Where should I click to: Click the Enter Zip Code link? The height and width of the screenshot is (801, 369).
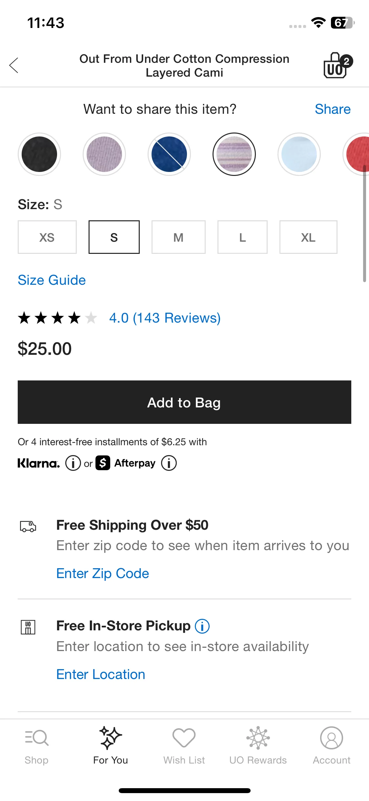[103, 573]
